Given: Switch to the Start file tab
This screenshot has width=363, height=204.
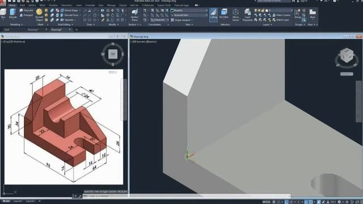Looking at the screenshot, I should (7, 29).
